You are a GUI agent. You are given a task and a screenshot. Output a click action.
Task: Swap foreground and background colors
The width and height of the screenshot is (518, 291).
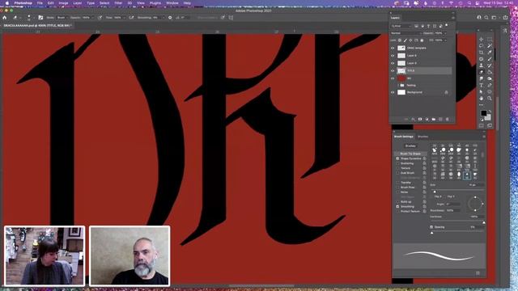click(x=490, y=112)
